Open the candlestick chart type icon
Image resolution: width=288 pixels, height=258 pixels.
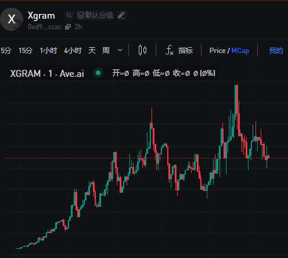pyautogui.click(x=142, y=50)
